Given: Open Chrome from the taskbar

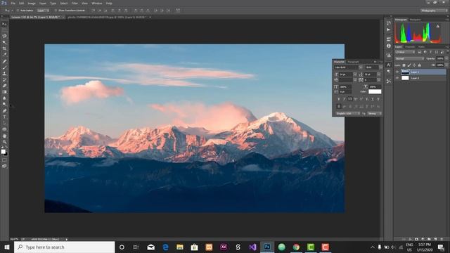Looking at the screenshot, I should 296,247.
